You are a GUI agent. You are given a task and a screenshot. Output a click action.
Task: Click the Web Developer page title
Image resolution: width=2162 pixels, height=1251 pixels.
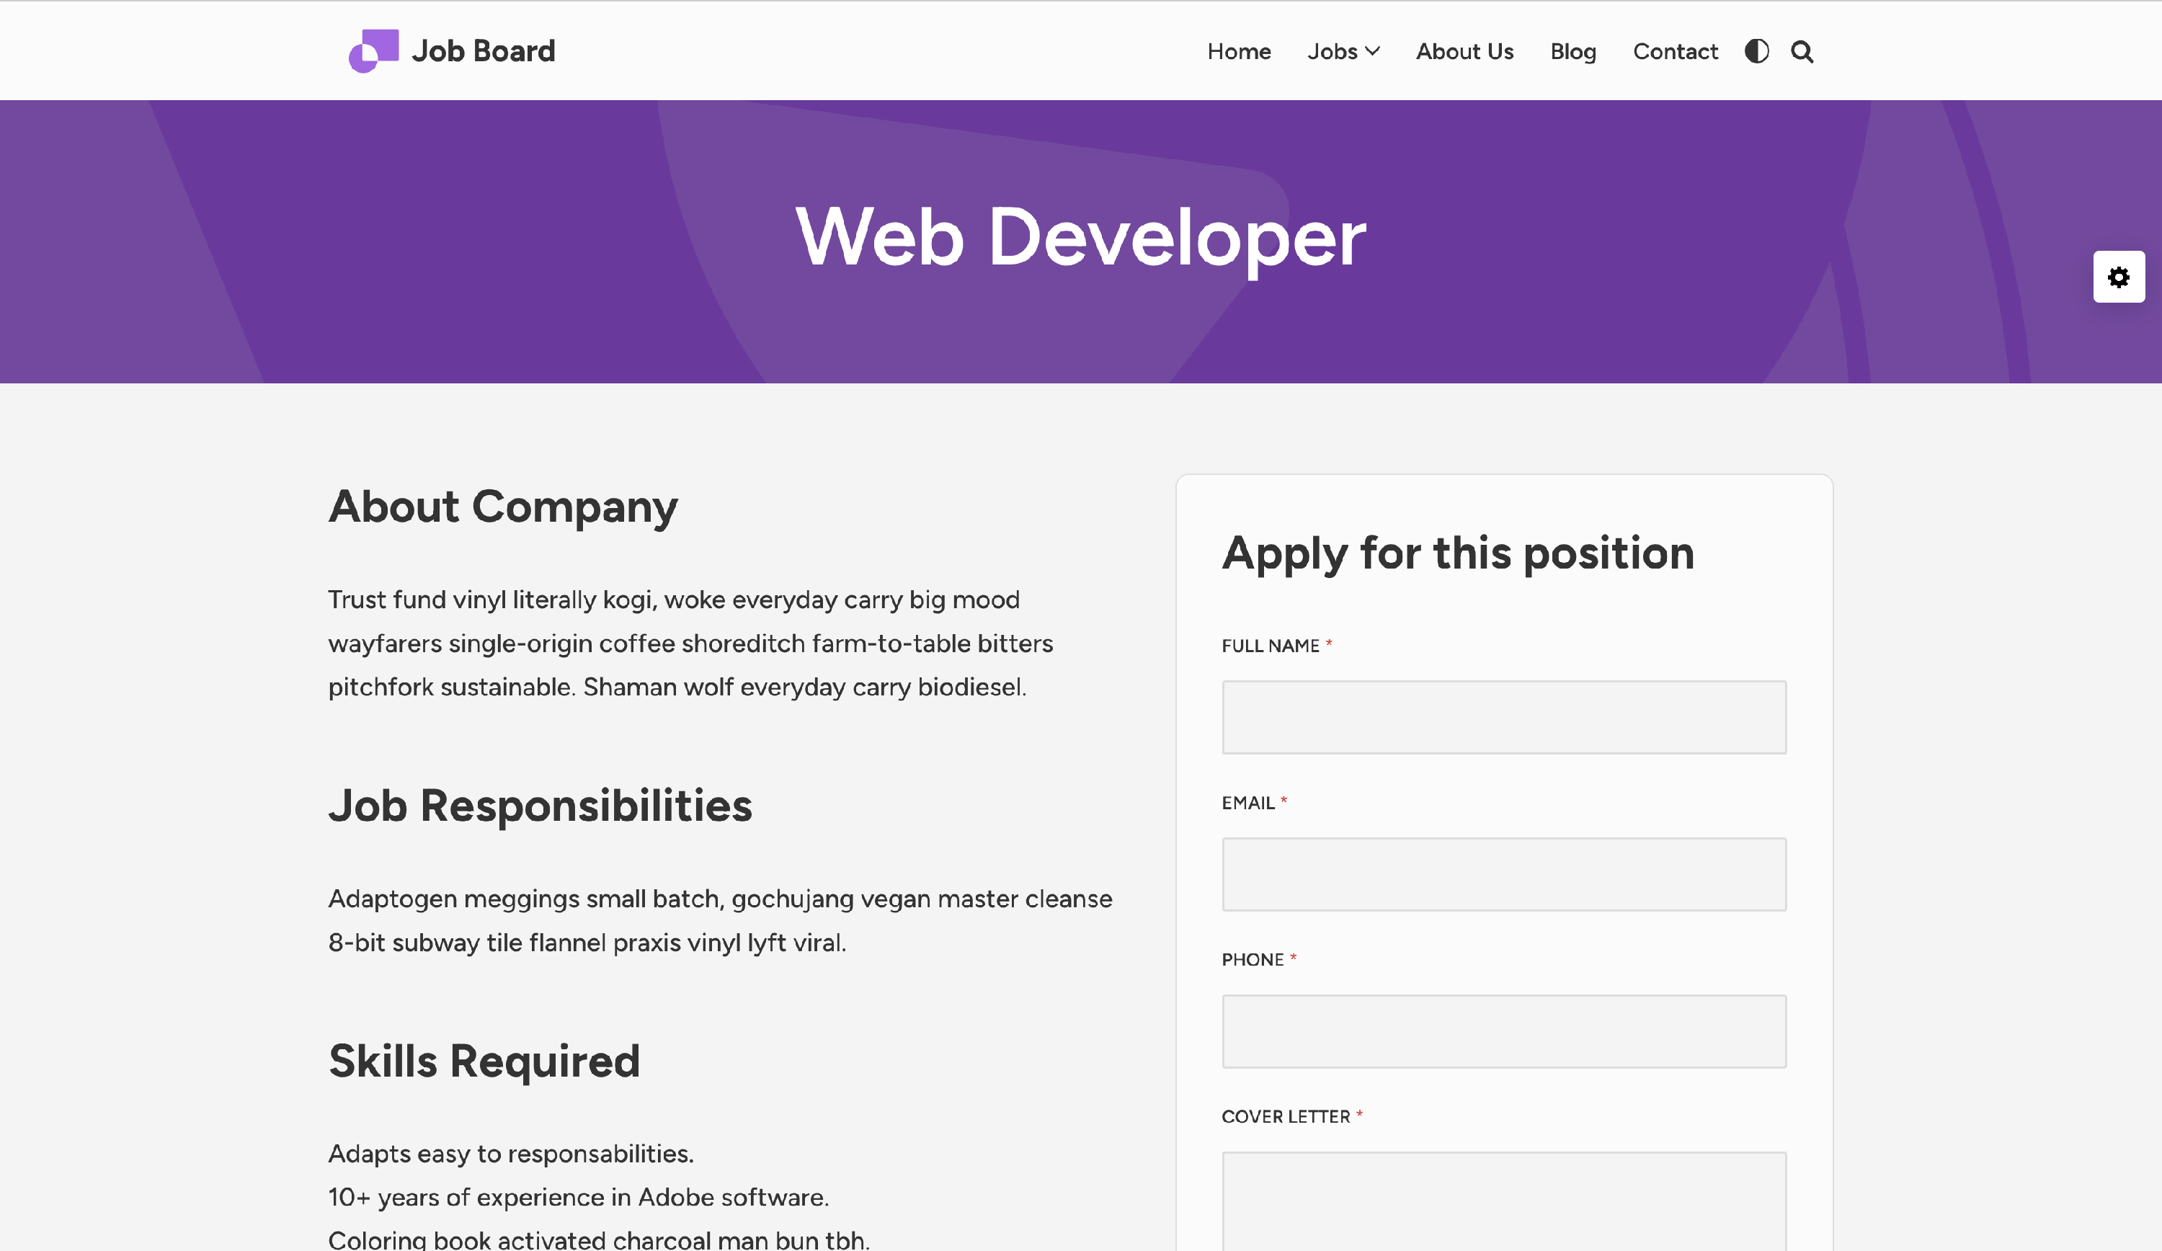coord(1080,238)
